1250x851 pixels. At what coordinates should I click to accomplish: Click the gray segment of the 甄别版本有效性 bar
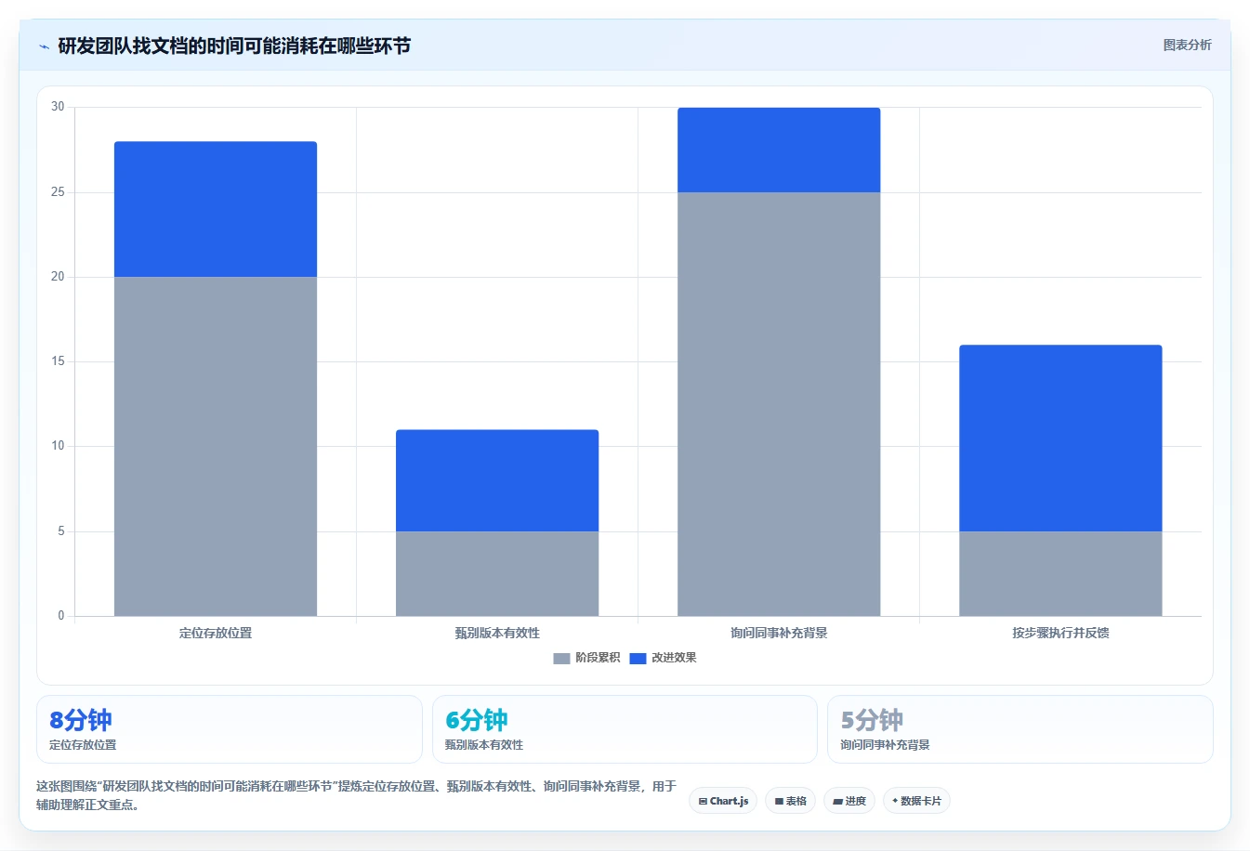(497, 573)
